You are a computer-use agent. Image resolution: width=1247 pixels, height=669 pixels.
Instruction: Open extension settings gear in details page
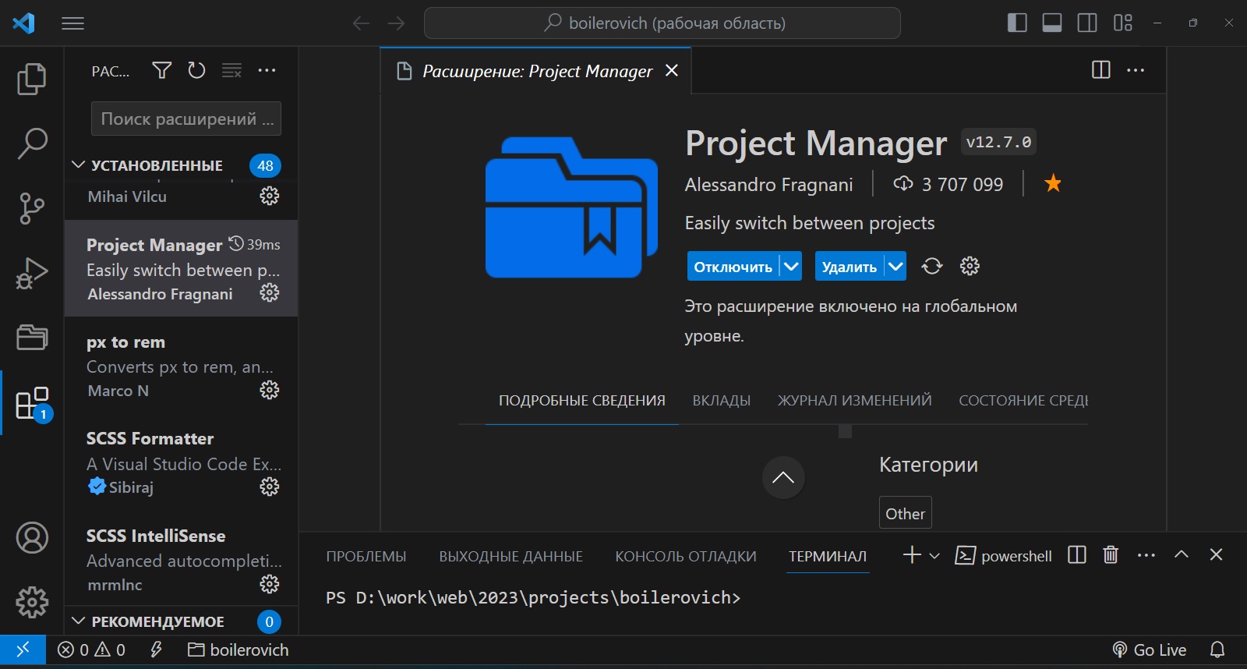pos(970,266)
